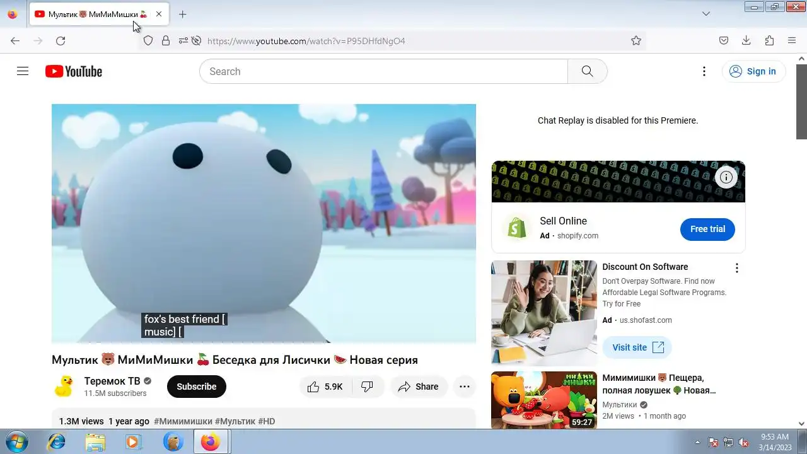The width and height of the screenshot is (807, 454).
Task: Click the magnifier search button
Action: (587, 71)
